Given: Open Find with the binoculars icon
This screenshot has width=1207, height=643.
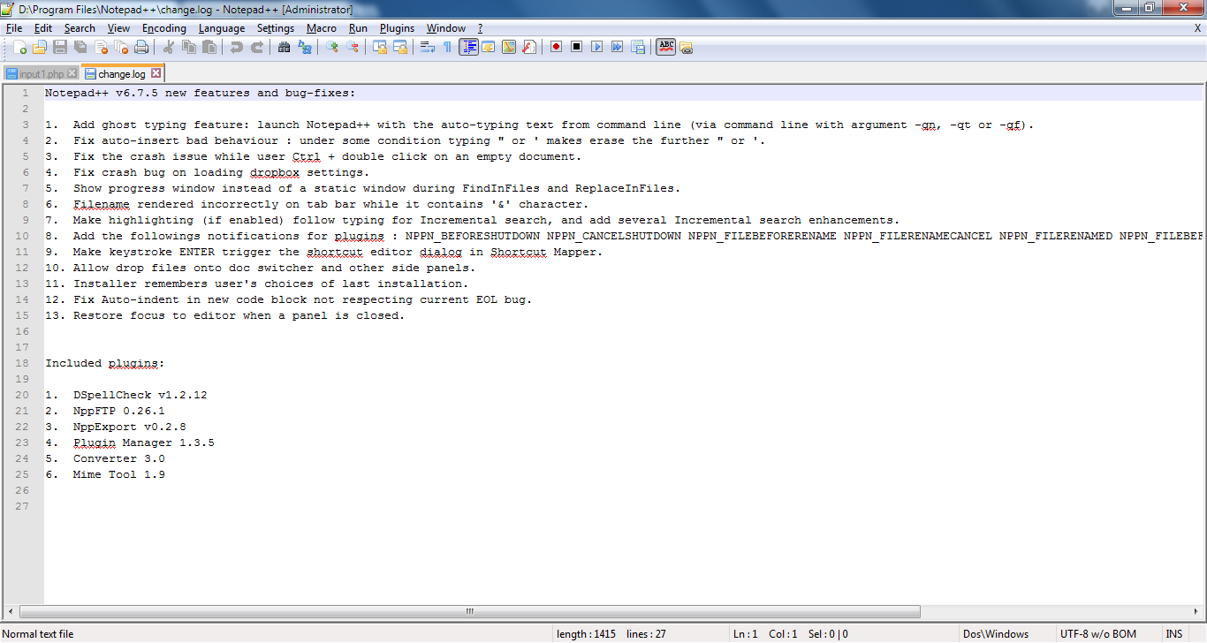Looking at the screenshot, I should tap(285, 47).
